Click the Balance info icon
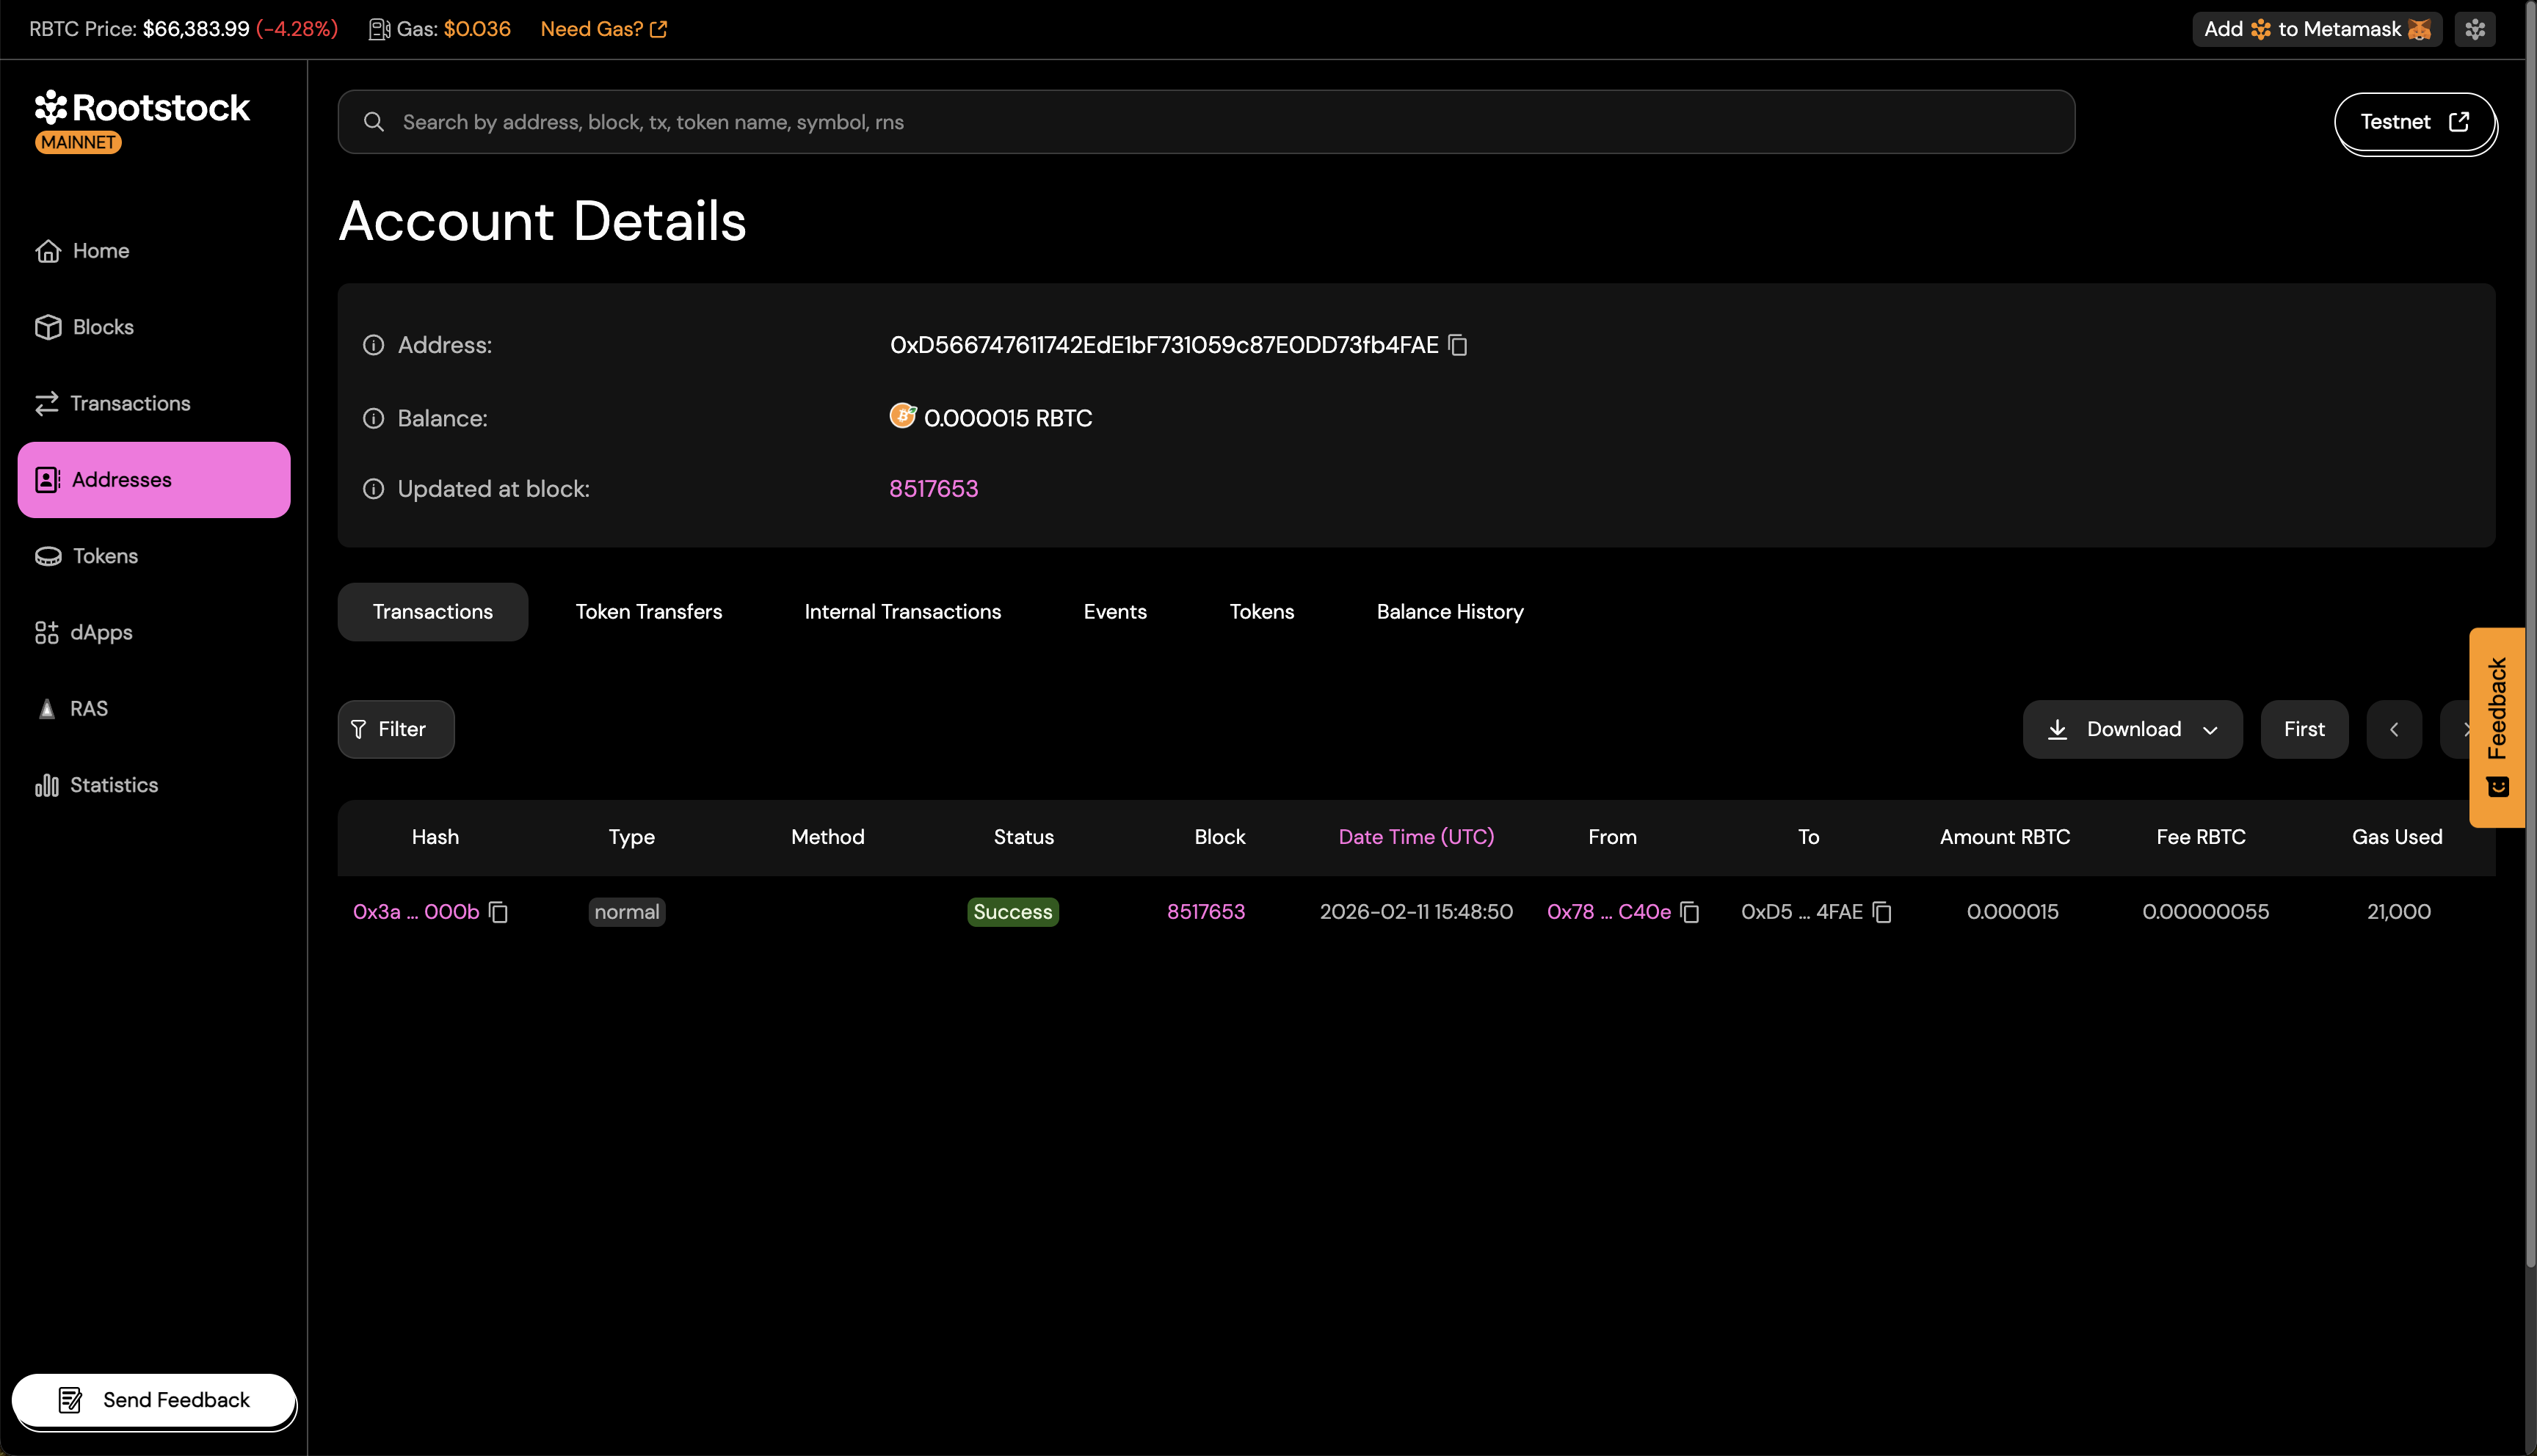This screenshot has width=2537, height=1456. pos(373,418)
